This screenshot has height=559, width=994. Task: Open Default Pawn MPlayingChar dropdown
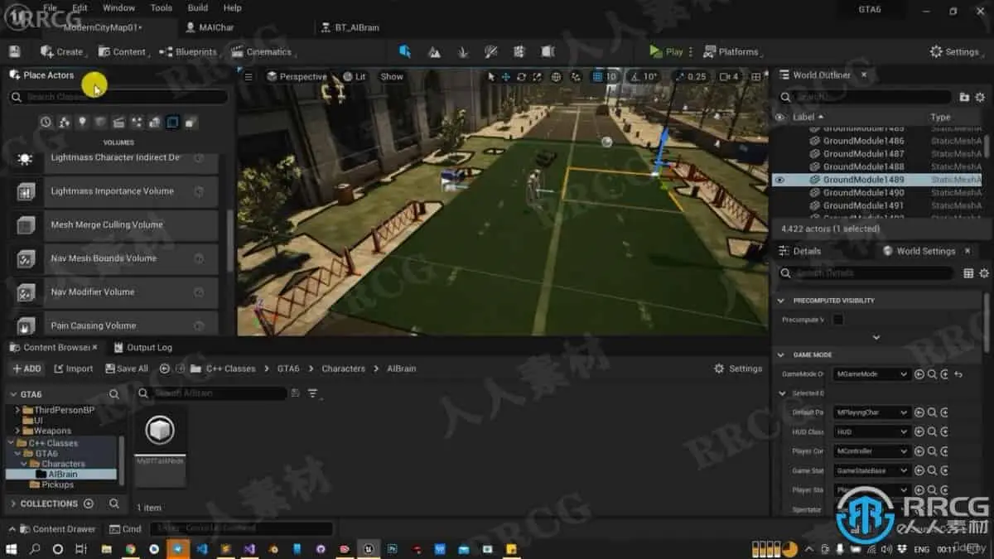click(871, 412)
